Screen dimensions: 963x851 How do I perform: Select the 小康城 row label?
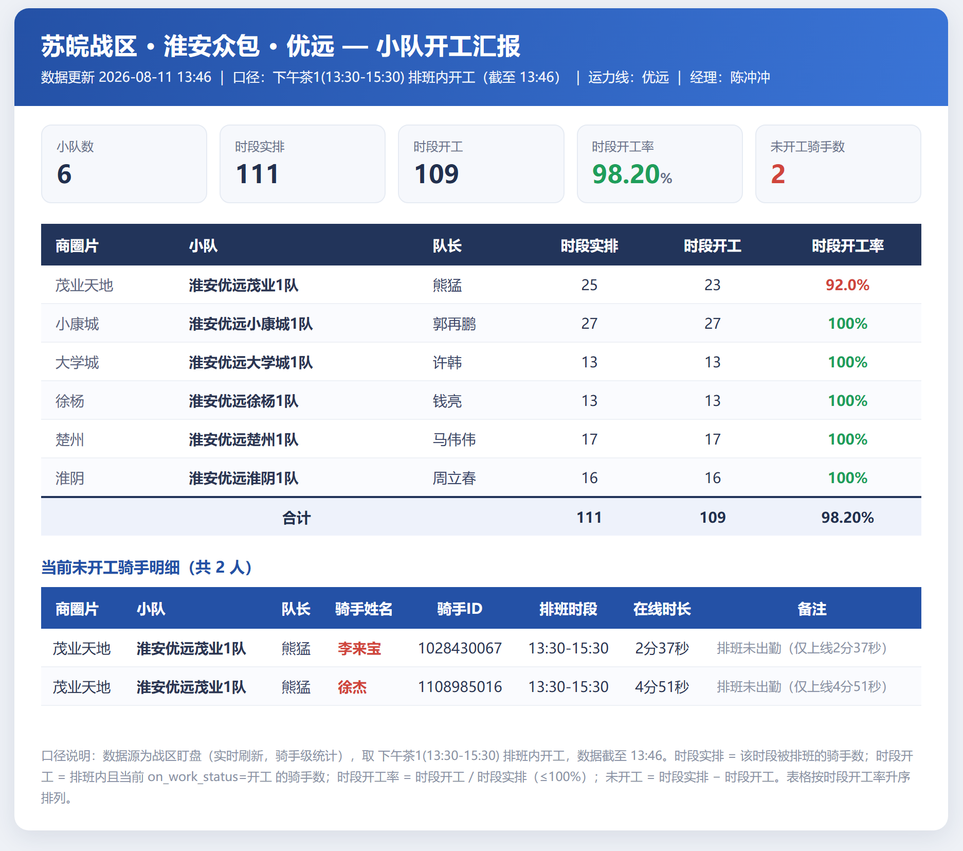point(77,324)
